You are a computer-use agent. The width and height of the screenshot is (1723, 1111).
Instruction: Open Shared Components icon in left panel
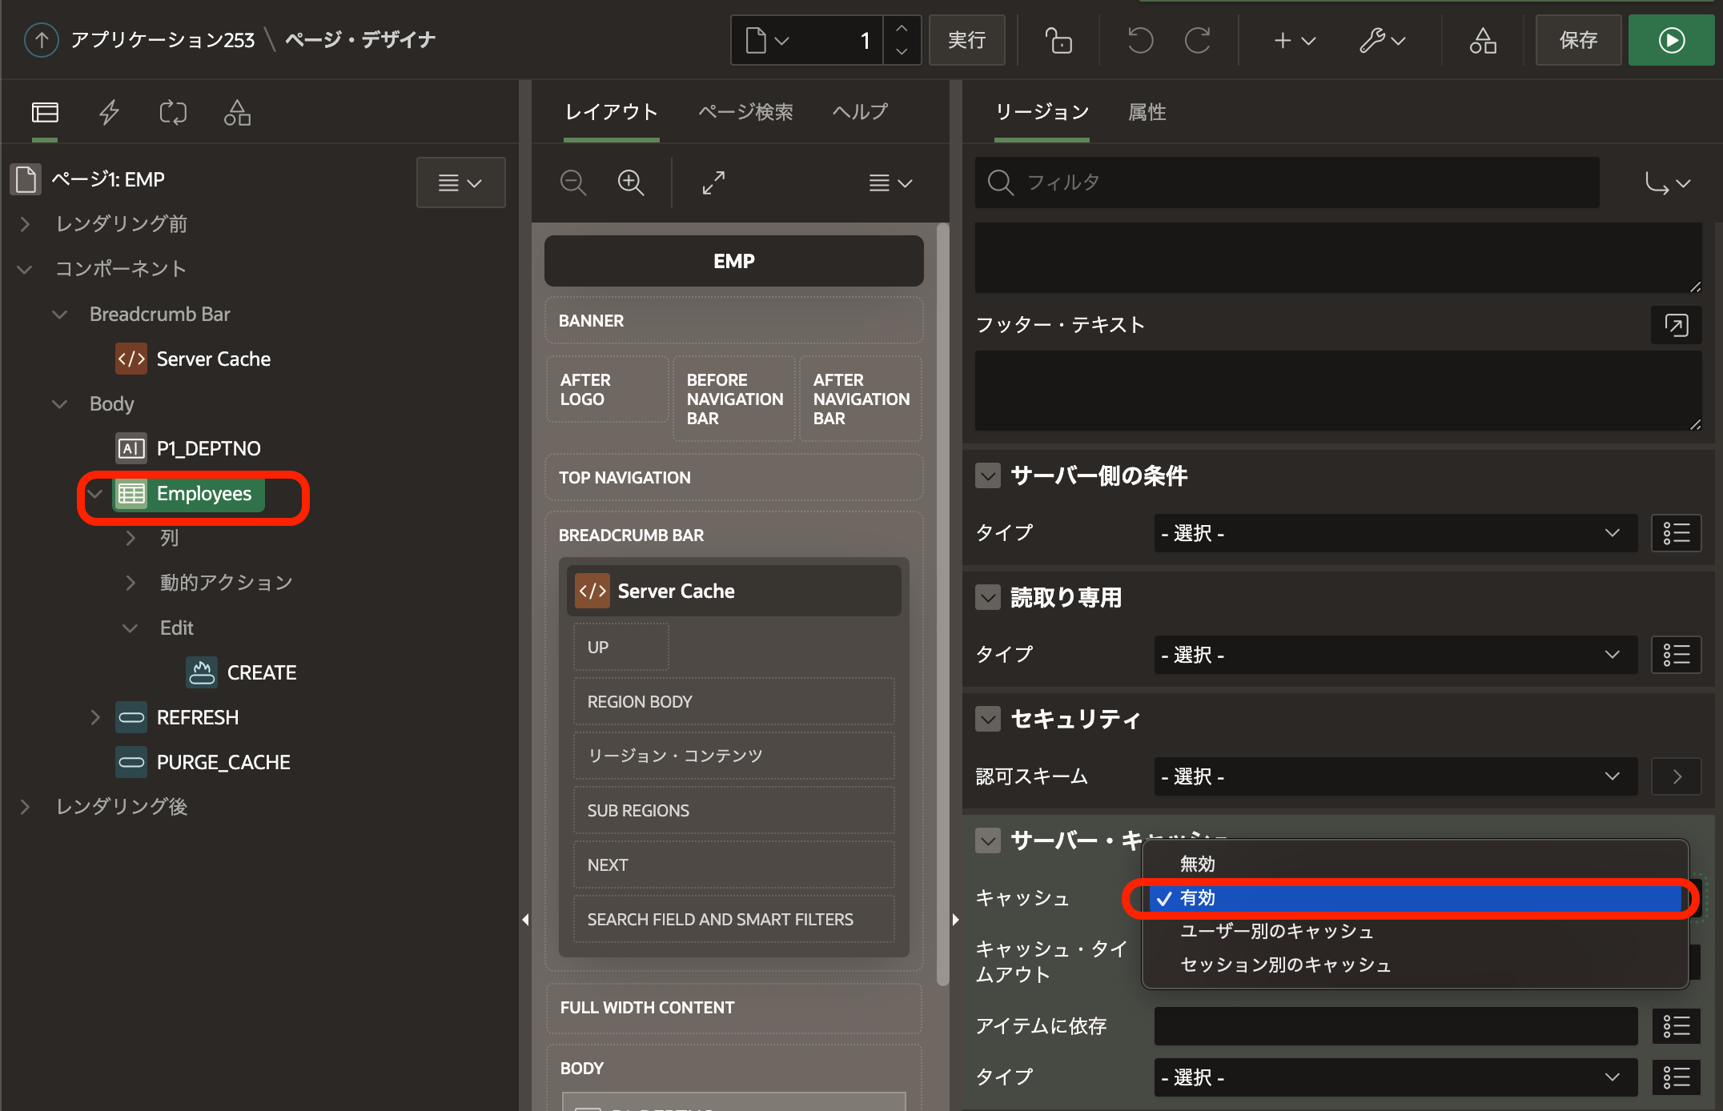237,112
